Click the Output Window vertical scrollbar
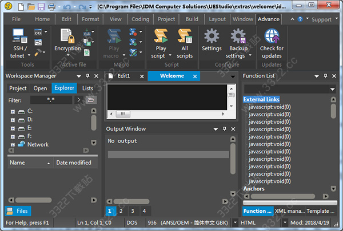Screen dimensions: 343x231 pos(233,159)
